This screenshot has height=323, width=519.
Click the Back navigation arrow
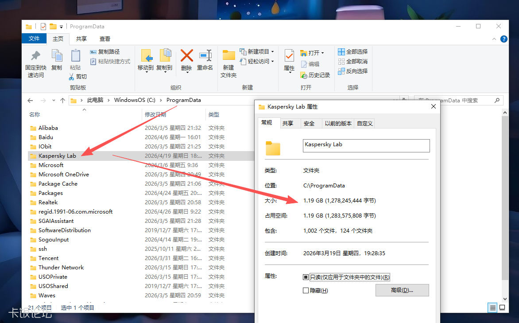click(x=30, y=101)
